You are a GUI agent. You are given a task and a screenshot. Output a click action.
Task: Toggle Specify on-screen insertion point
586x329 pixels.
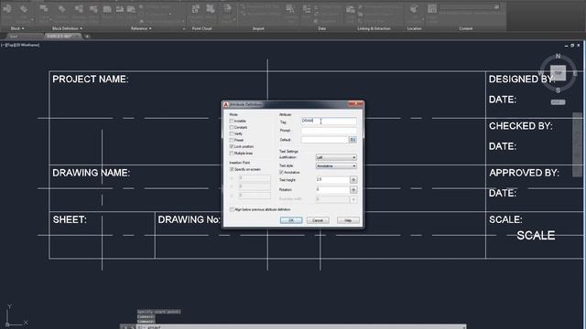232,169
